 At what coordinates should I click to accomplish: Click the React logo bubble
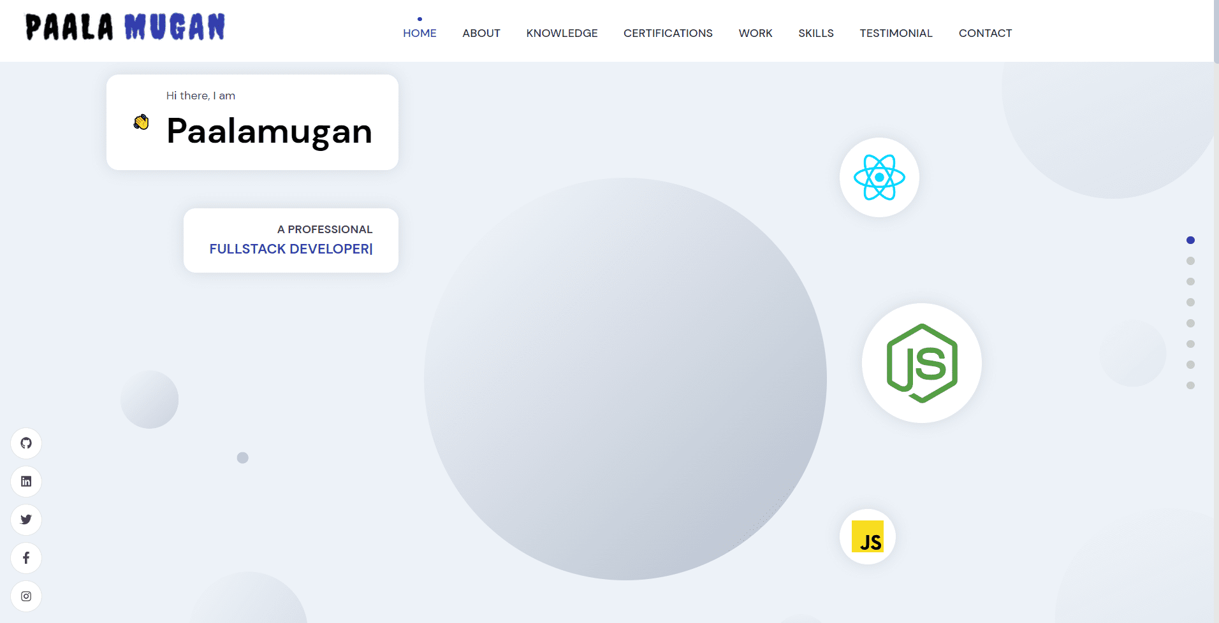(879, 178)
